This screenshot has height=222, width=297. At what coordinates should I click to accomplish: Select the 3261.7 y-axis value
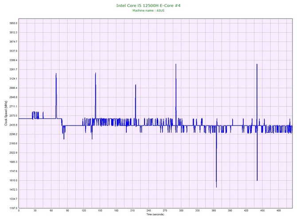click(13, 69)
